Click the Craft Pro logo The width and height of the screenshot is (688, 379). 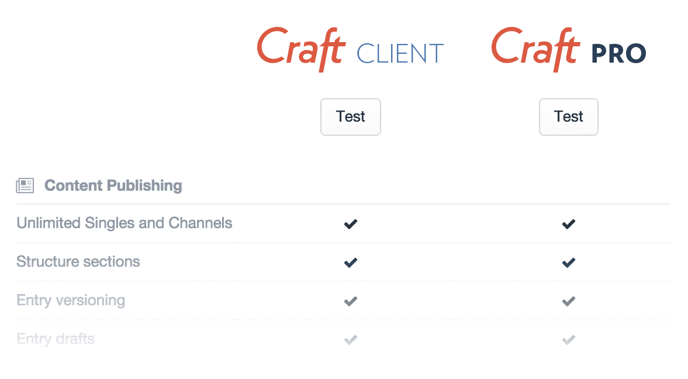click(x=569, y=50)
